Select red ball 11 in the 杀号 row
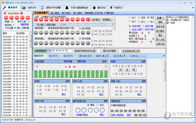This screenshot has width=196, height=123. 88,19
